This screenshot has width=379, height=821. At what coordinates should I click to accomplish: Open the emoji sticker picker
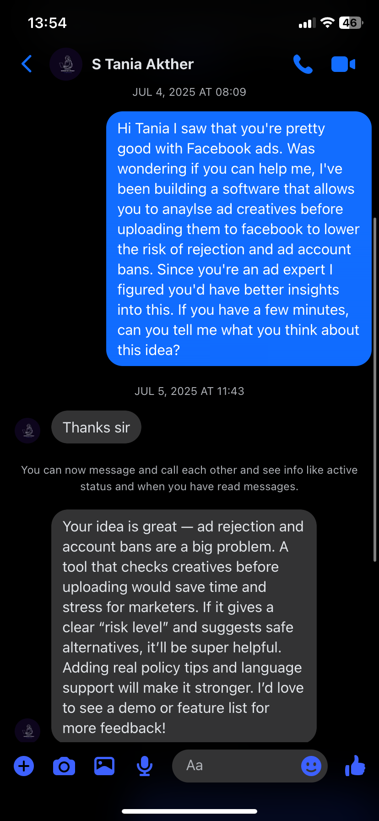312,766
